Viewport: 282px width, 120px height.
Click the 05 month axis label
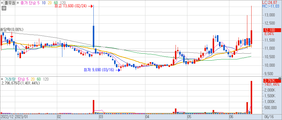coord(189,117)
